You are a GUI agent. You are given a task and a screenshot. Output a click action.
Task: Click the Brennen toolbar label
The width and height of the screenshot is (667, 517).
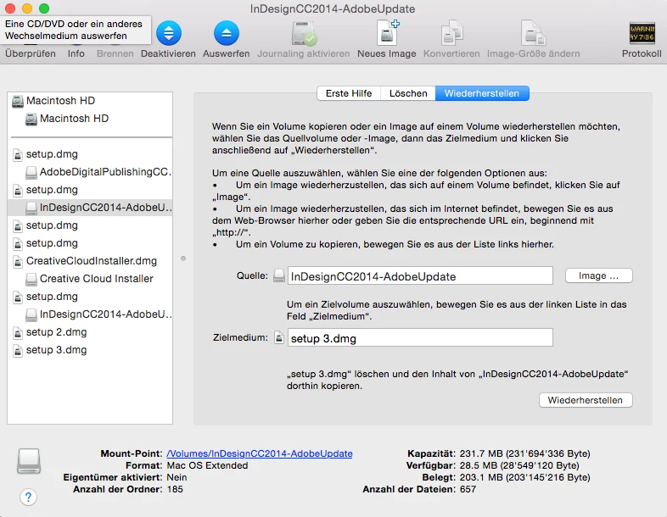tap(115, 53)
